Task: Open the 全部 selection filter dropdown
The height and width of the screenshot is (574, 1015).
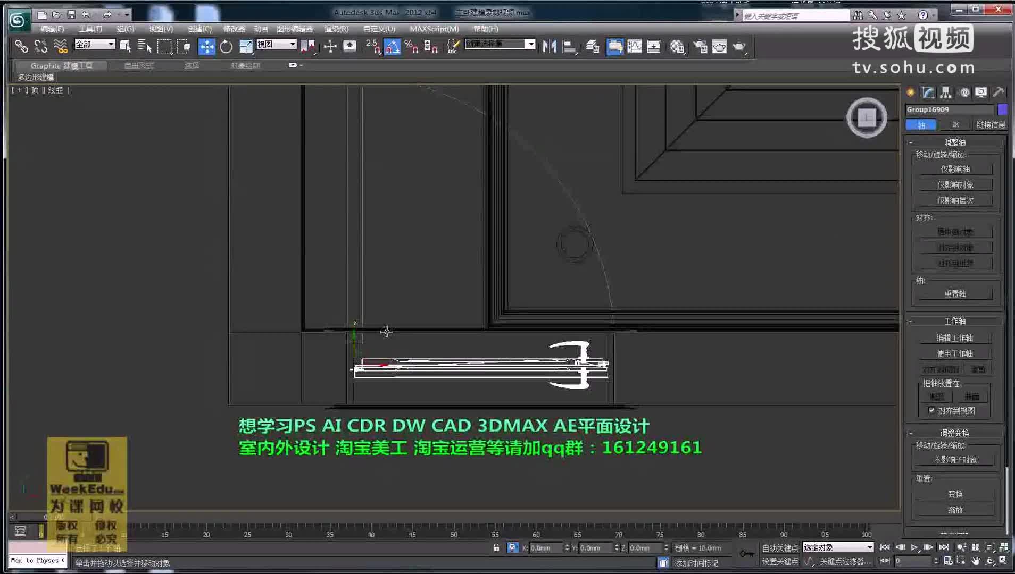Action: coord(94,45)
